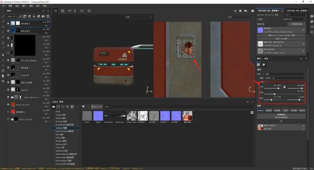The width and height of the screenshot is (314, 170).
Task: Click the add mask icon in layers toolbar
Action: [x=25, y=16]
